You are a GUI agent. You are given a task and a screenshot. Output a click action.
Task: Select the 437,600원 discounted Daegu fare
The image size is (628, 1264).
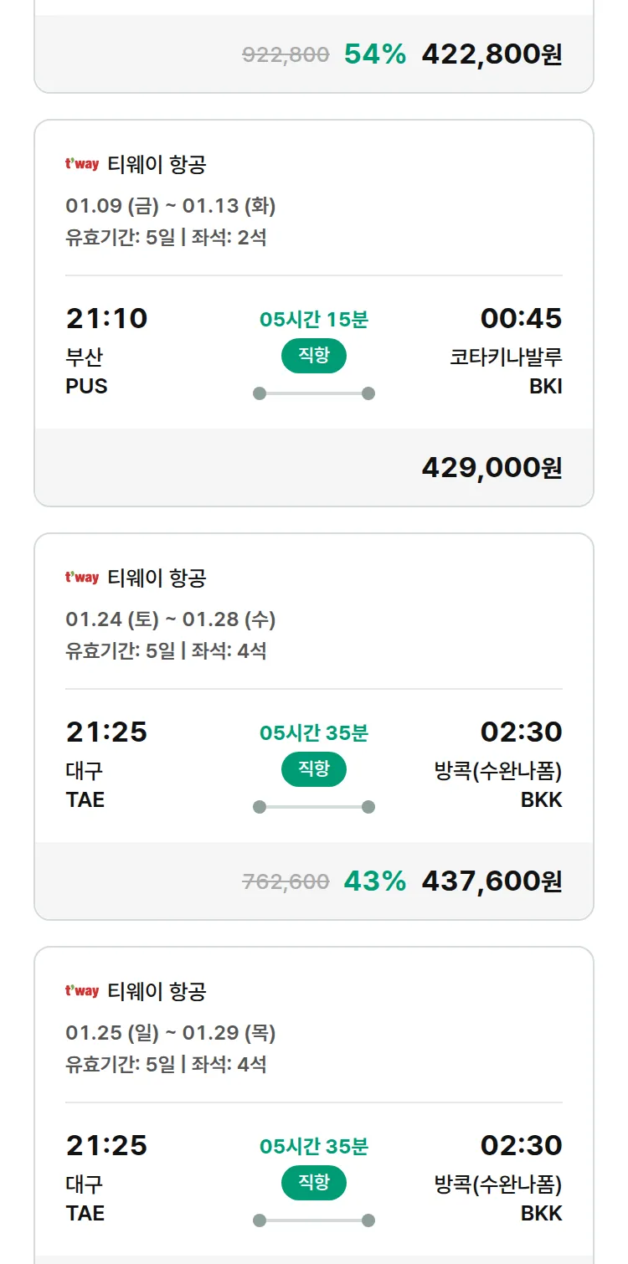[492, 881]
